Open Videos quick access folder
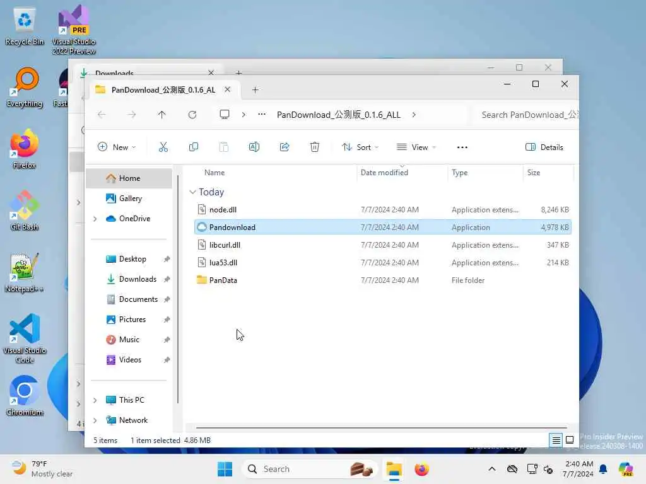 [x=129, y=360]
